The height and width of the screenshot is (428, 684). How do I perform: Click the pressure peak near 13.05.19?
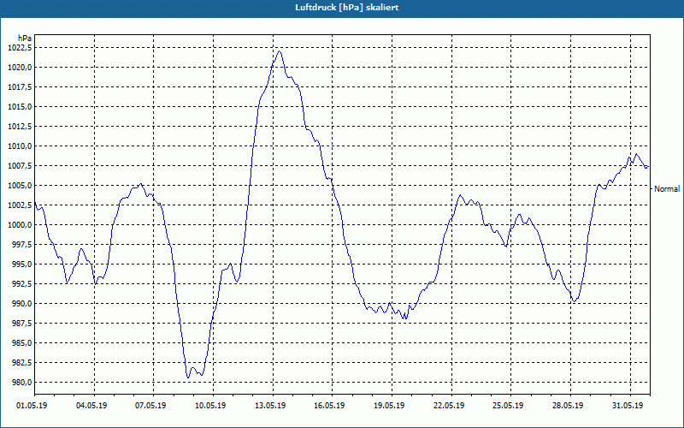click(280, 51)
